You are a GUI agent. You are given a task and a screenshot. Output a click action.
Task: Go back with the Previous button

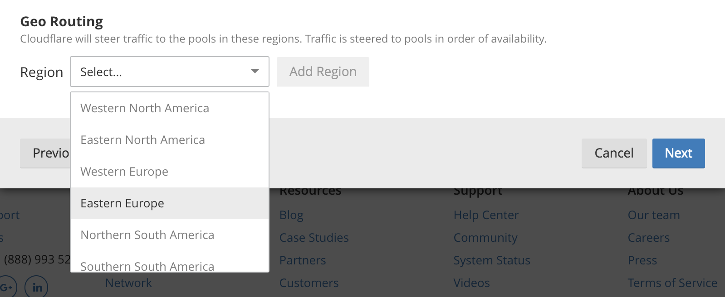(x=45, y=153)
